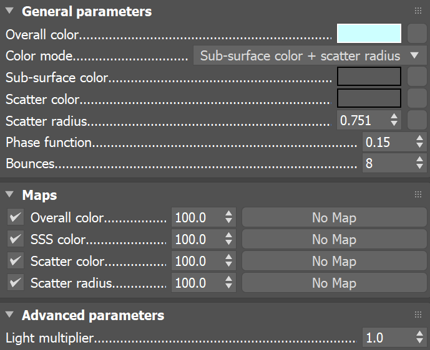Viewport: 430px width, 350px height.
Task: Click the Phase function label
Action: point(49,142)
